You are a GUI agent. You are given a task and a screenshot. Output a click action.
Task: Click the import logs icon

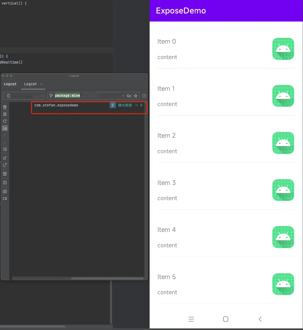(x=5, y=158)
